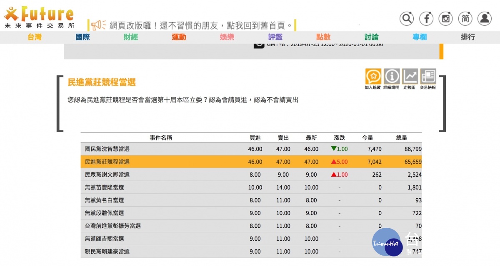Click today's volume 7,479 for 沈智慧
500x266 pixels.
click(374, 149)
